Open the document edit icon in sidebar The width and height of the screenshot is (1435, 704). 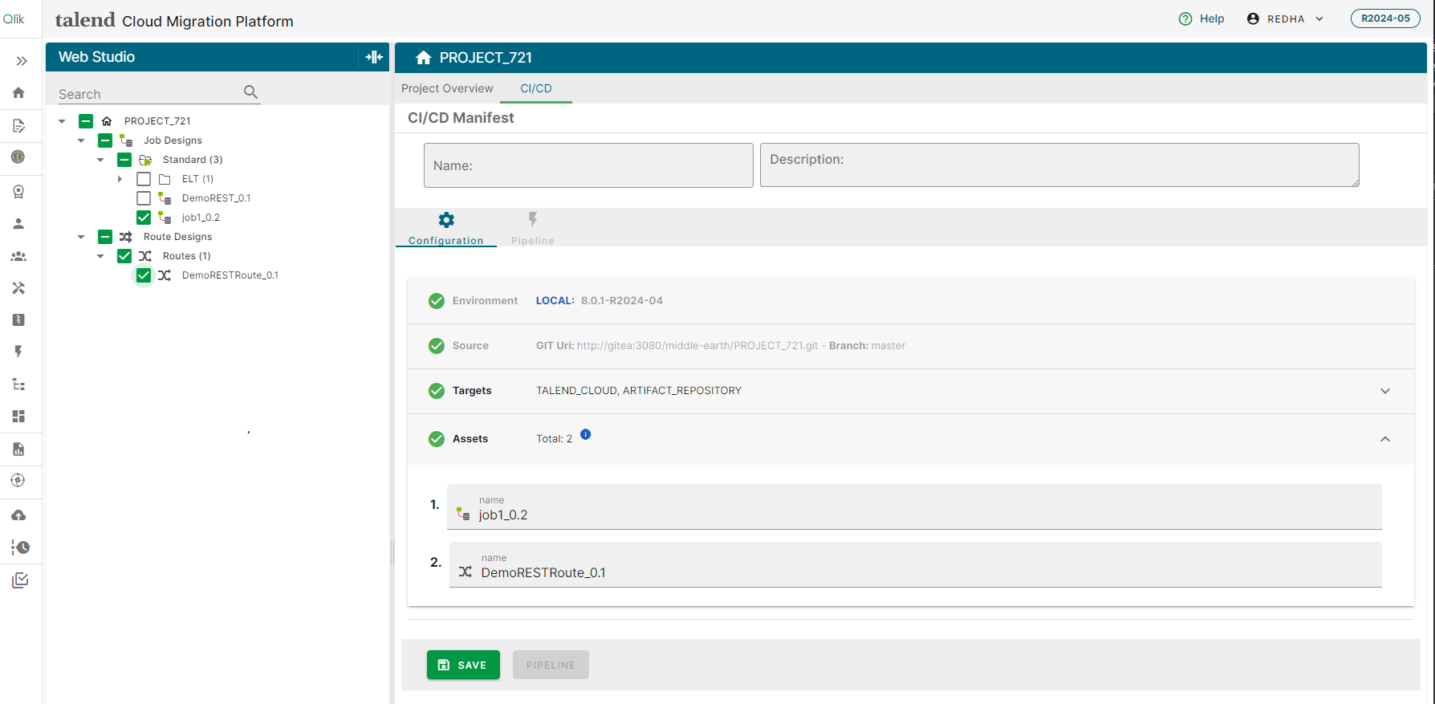pos(18,125)
